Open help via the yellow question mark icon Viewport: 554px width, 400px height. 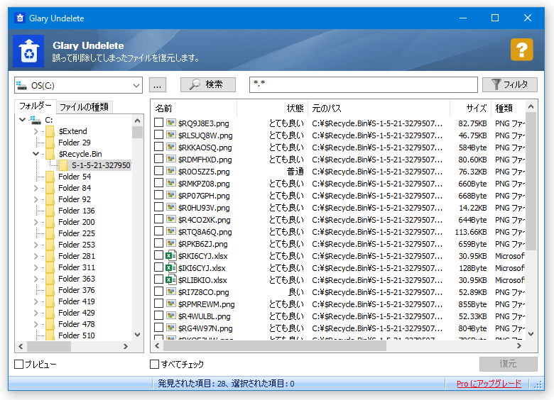(x=521, y=50)
